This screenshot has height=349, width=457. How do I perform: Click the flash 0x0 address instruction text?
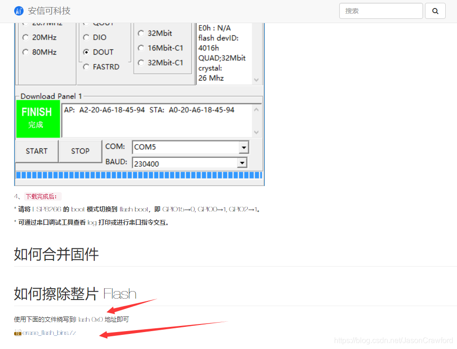(72, 320)
